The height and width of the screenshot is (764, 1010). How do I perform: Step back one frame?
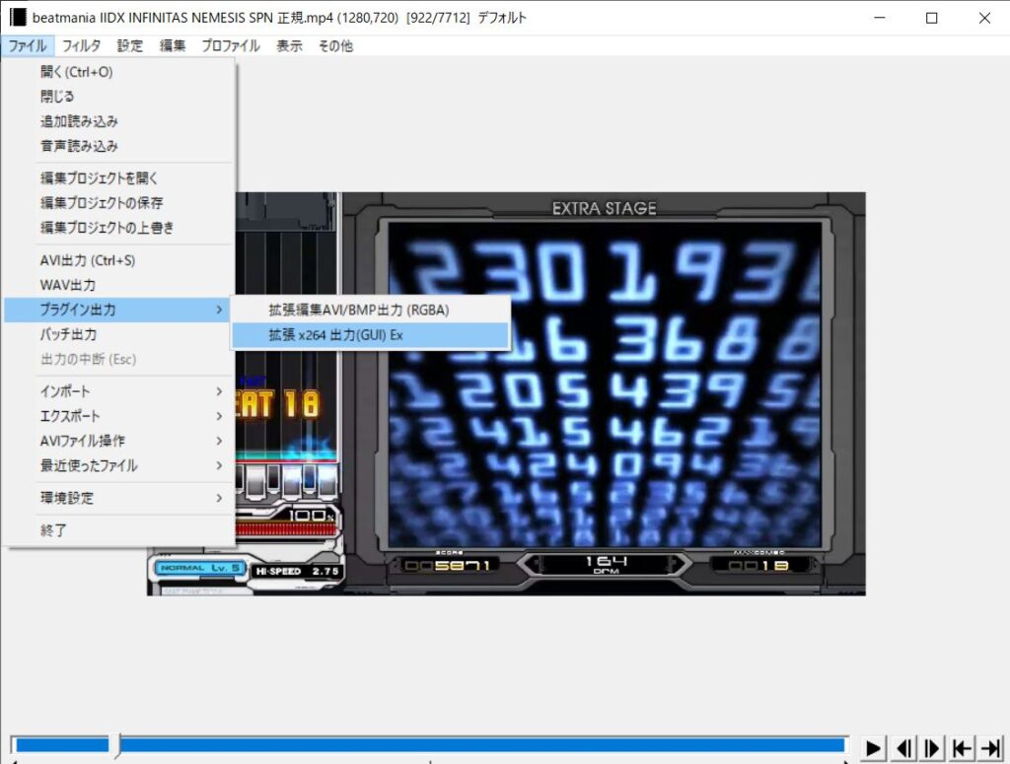click(904, 748)
